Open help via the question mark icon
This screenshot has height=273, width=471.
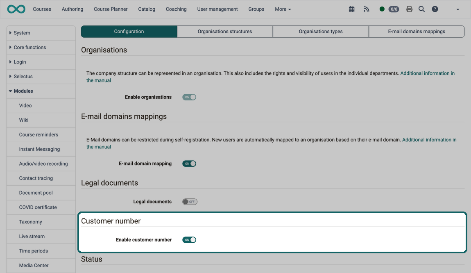(x=435, y=9)
